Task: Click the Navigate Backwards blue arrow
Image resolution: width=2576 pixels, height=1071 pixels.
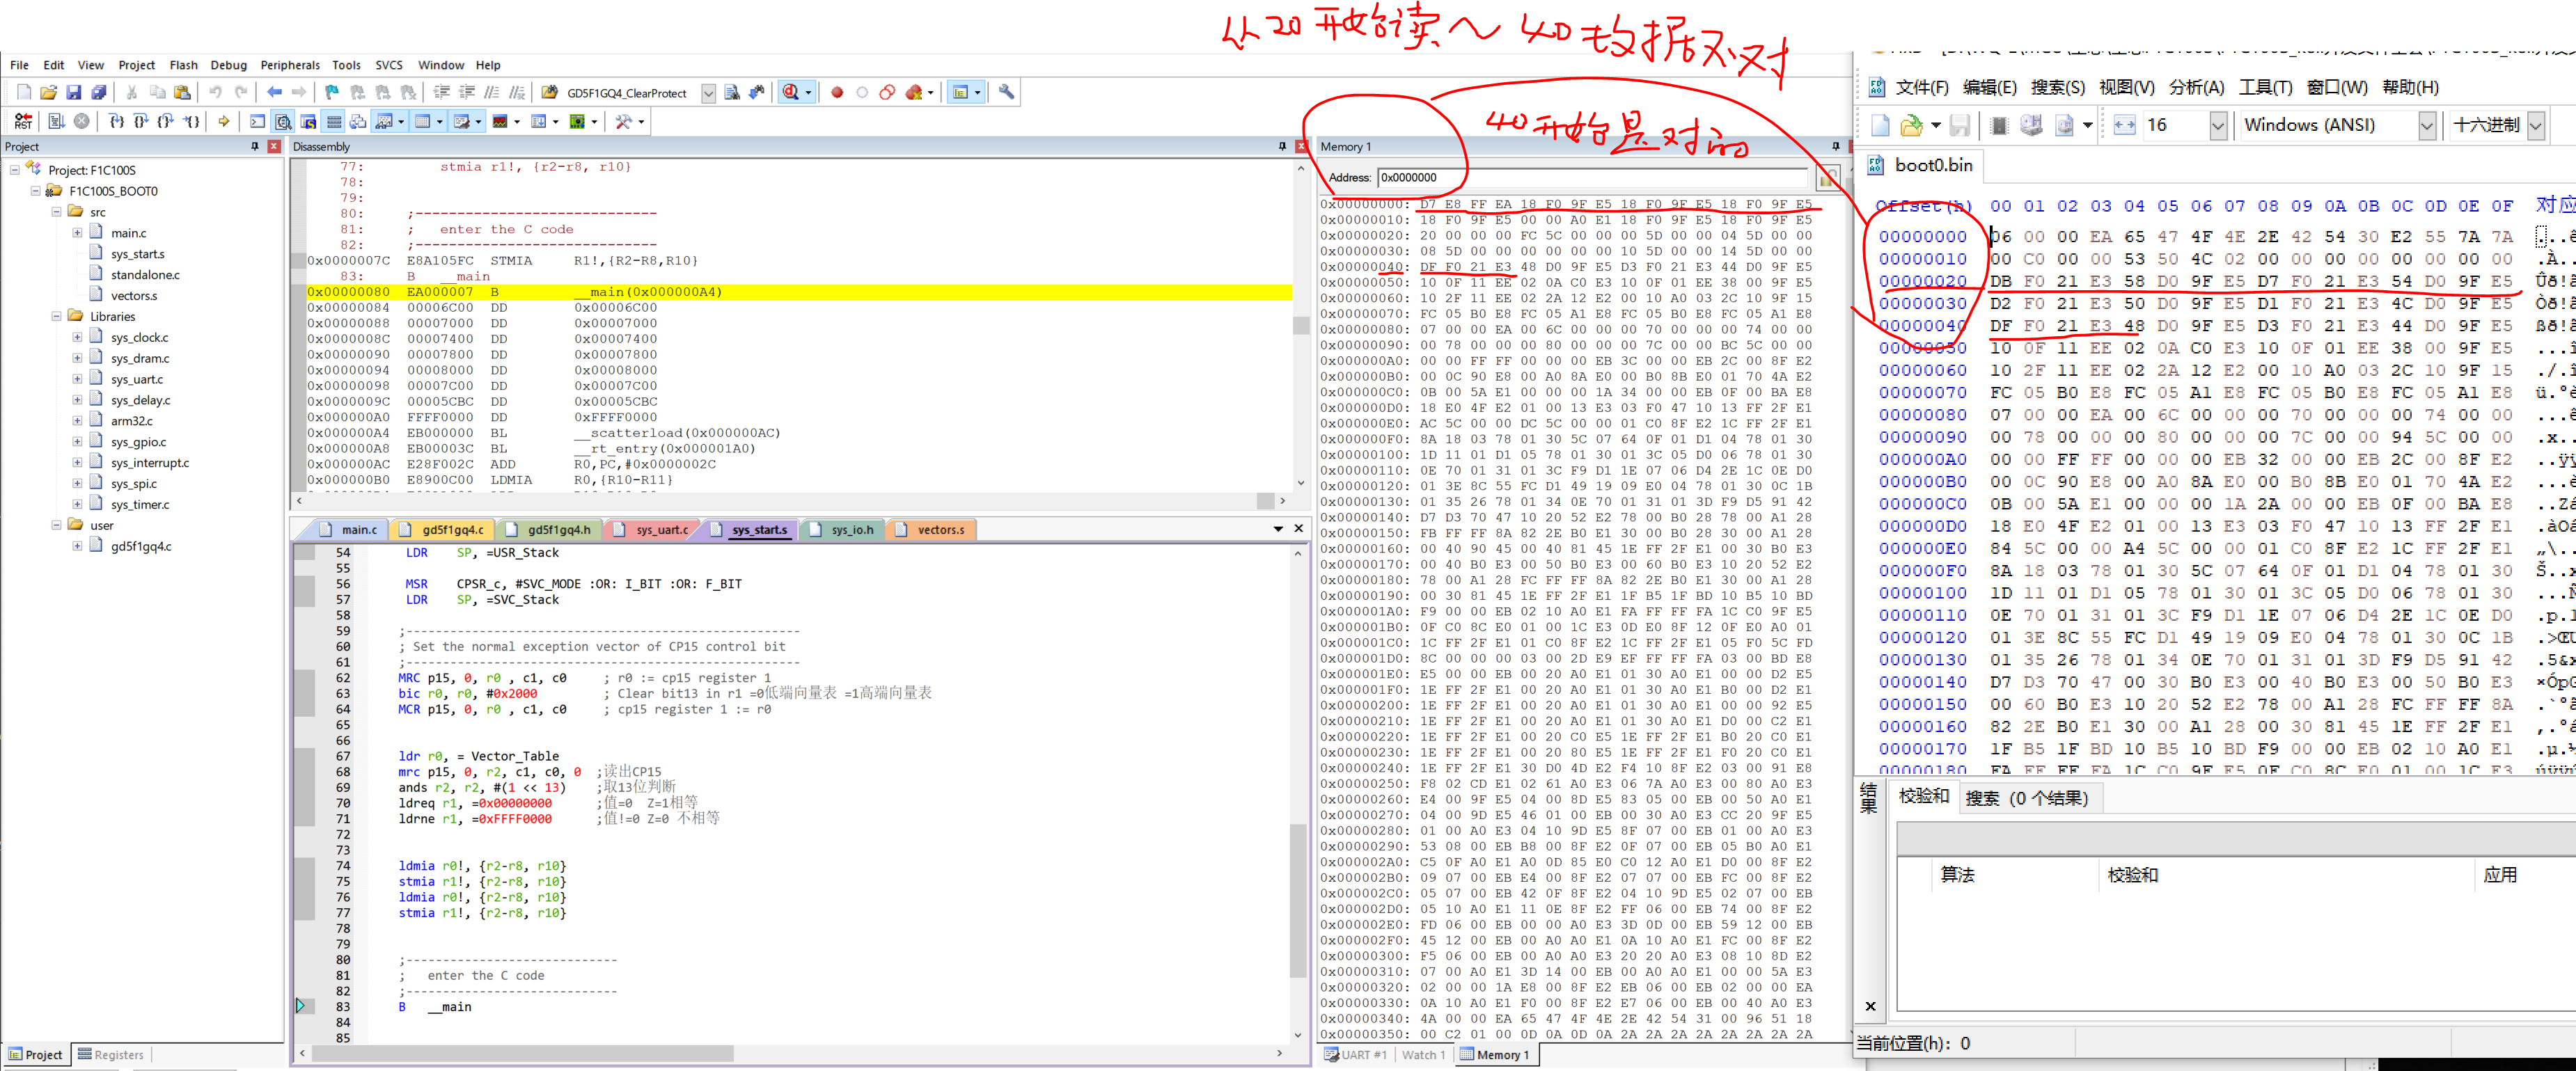Action: click(274, 92)
